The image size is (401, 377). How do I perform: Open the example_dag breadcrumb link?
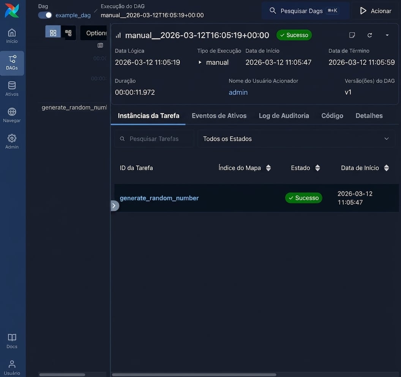73,15
